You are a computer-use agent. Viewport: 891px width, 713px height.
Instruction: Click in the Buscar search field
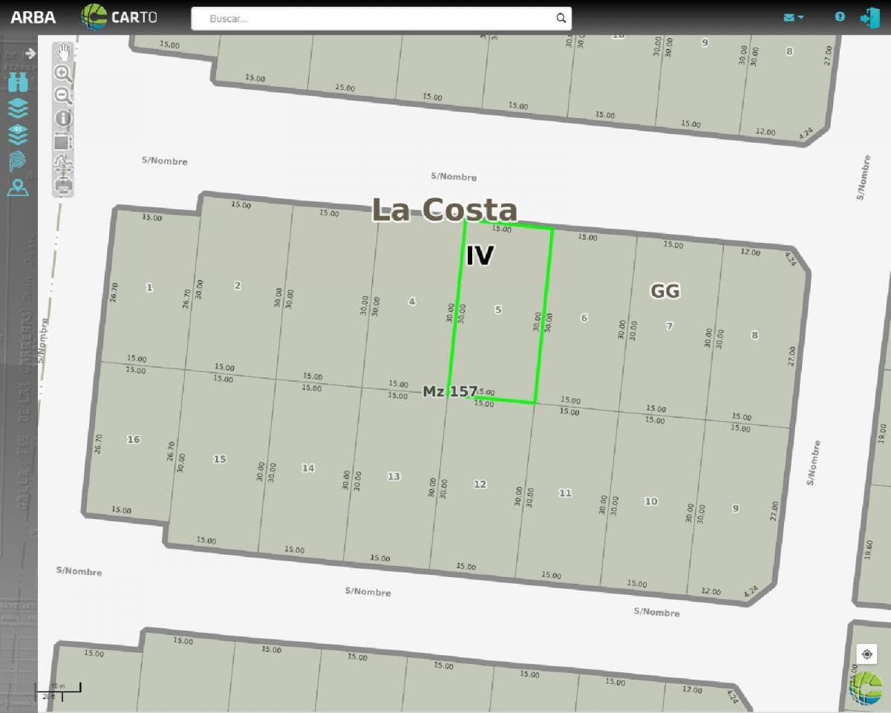click(x=371, y=19)
